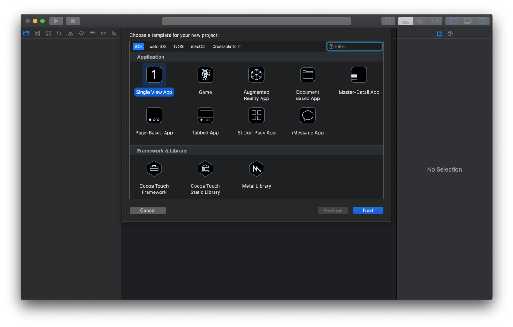Switch to the Cross-platform tab

coord(227,46)
